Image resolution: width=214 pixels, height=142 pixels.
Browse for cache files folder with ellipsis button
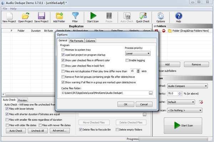(x=151, y=93)
